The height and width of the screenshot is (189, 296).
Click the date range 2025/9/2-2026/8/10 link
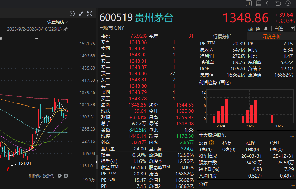coord(35,29)
